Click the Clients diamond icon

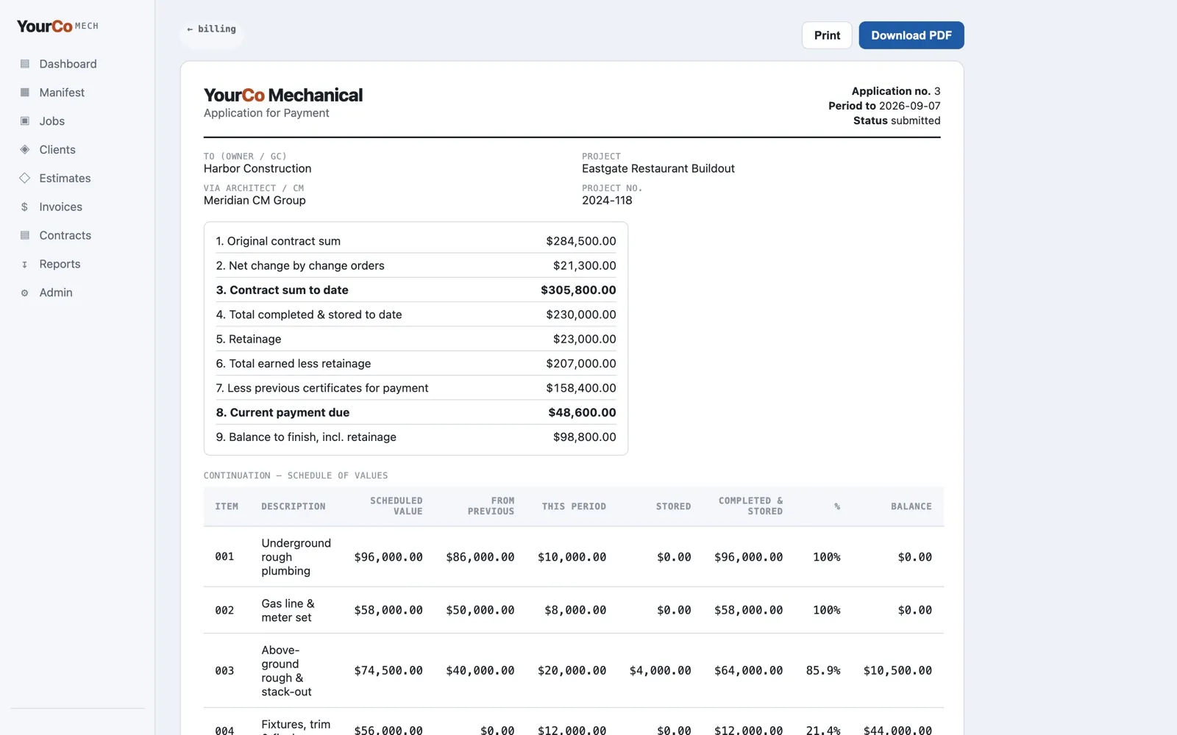pos(24,150)
